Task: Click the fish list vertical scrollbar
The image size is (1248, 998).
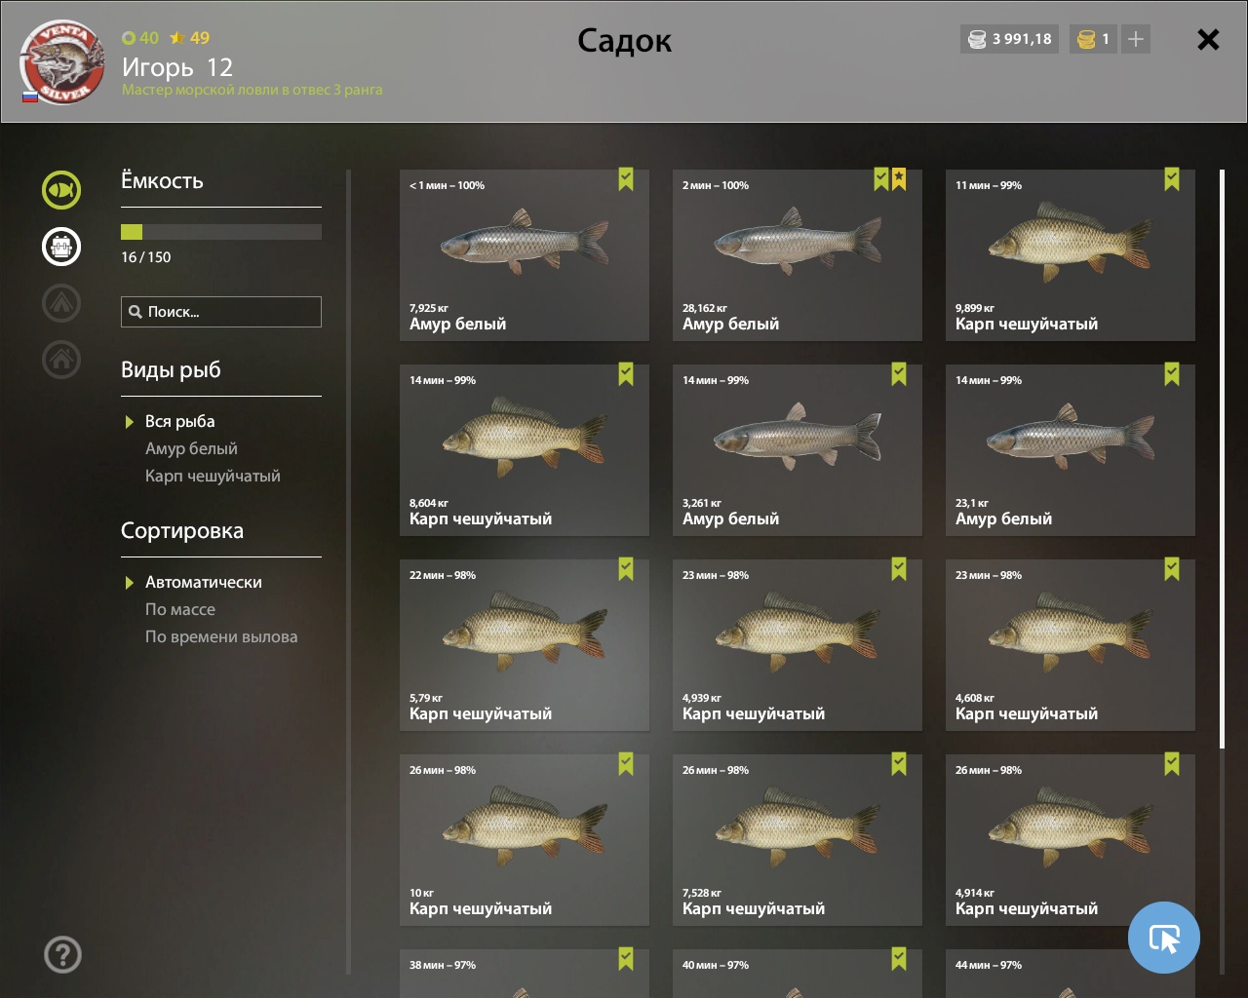Action: click(x=1222, y=459)
